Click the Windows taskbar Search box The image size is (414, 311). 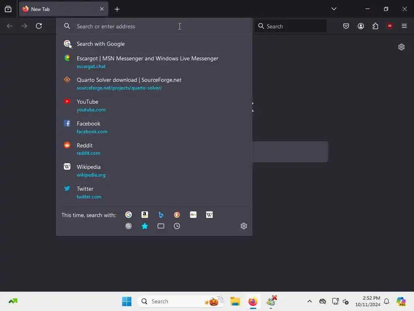coord(181,301)
